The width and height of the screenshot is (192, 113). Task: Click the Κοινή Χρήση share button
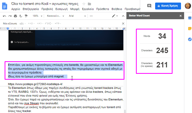click(168, 6)
